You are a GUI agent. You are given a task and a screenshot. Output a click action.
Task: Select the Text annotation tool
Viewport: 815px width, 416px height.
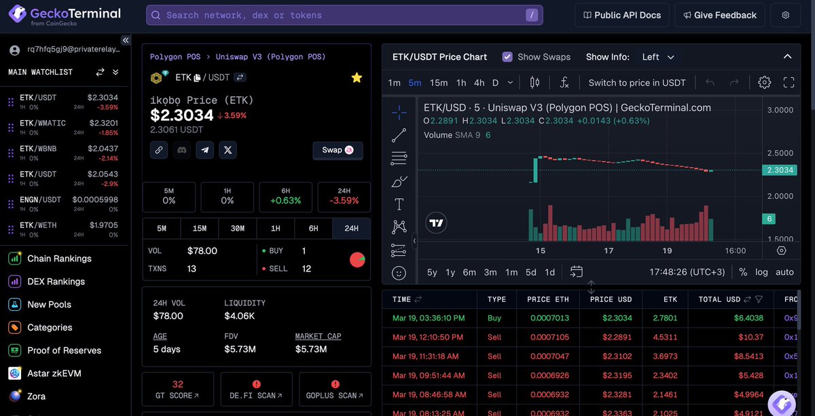(399, 203)
